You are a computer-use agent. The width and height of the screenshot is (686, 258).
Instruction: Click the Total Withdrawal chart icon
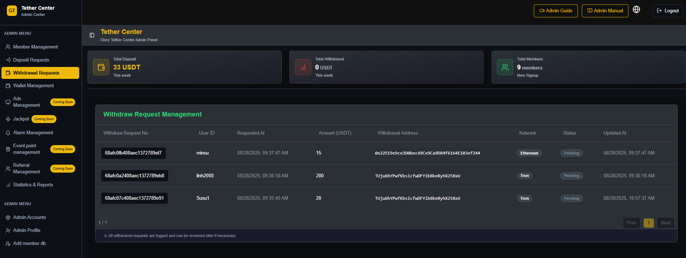coord(303,67)
